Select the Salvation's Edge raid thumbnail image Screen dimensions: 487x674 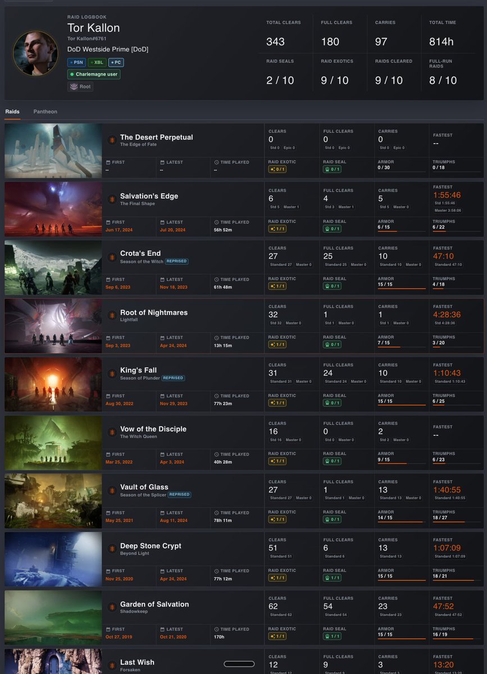pyautogui.click(x=53, y=209)
